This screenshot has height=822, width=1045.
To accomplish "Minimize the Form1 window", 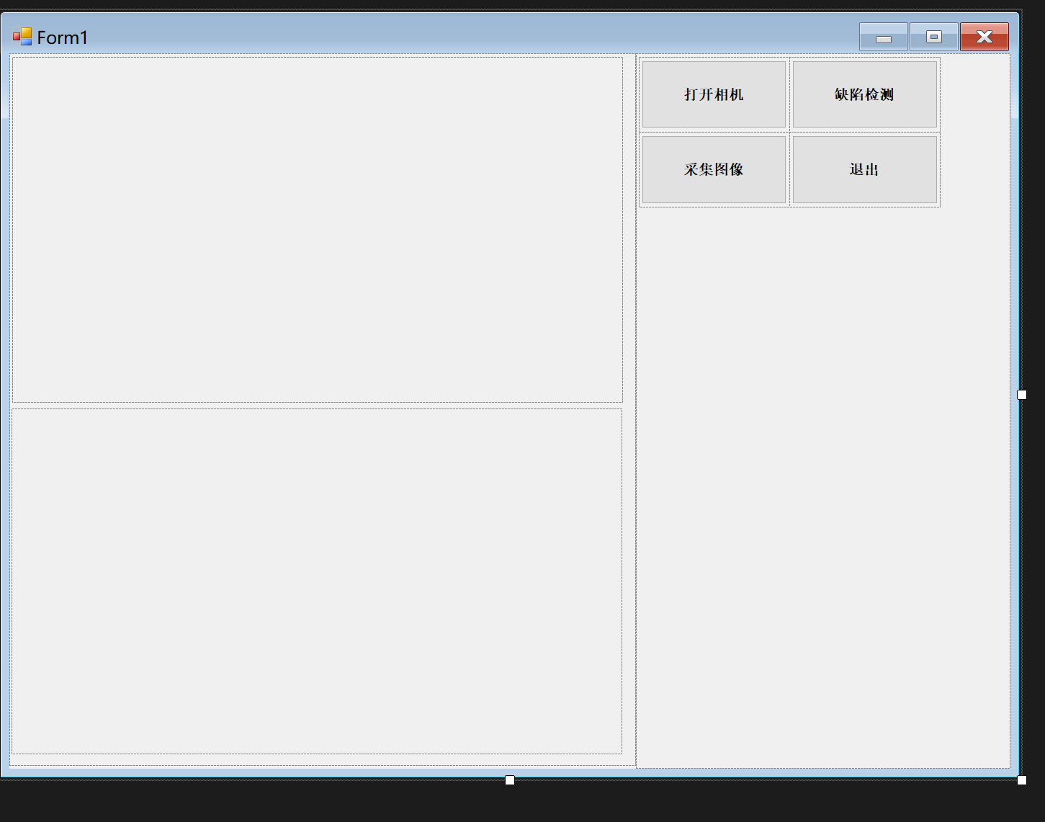I will (883, 37).
